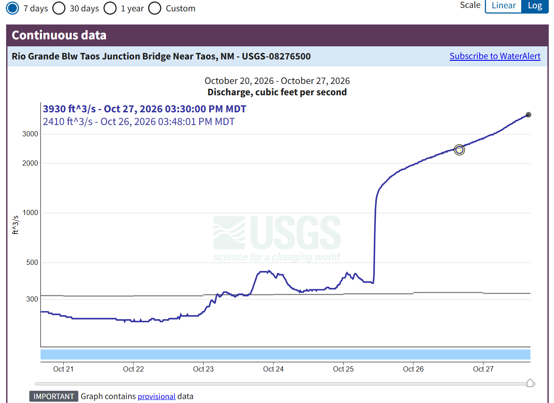Select the 7 days radio button
The height and width of the screenshot is (403, 554).
[x=13, y=8]
